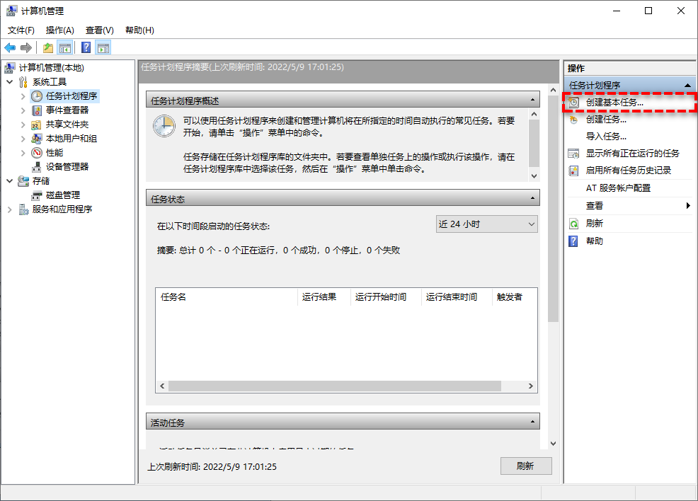
Task: Click the 创建基本任务 wizard icon
Action: tap(574, 103)
